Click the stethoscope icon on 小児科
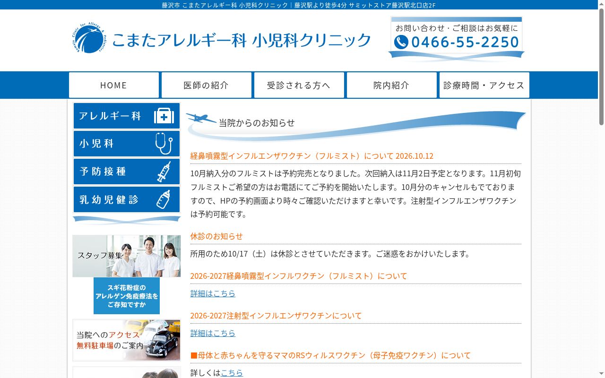This screenshot has height=378, width=605. (164, 144)
